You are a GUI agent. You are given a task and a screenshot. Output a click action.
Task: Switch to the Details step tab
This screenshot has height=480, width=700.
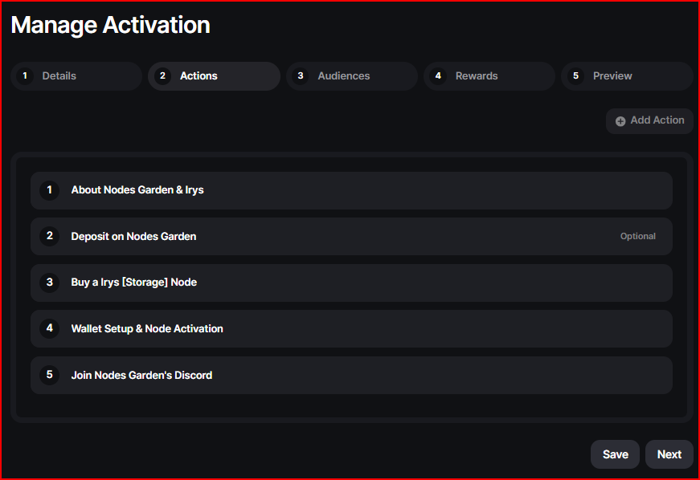point(76,76)
